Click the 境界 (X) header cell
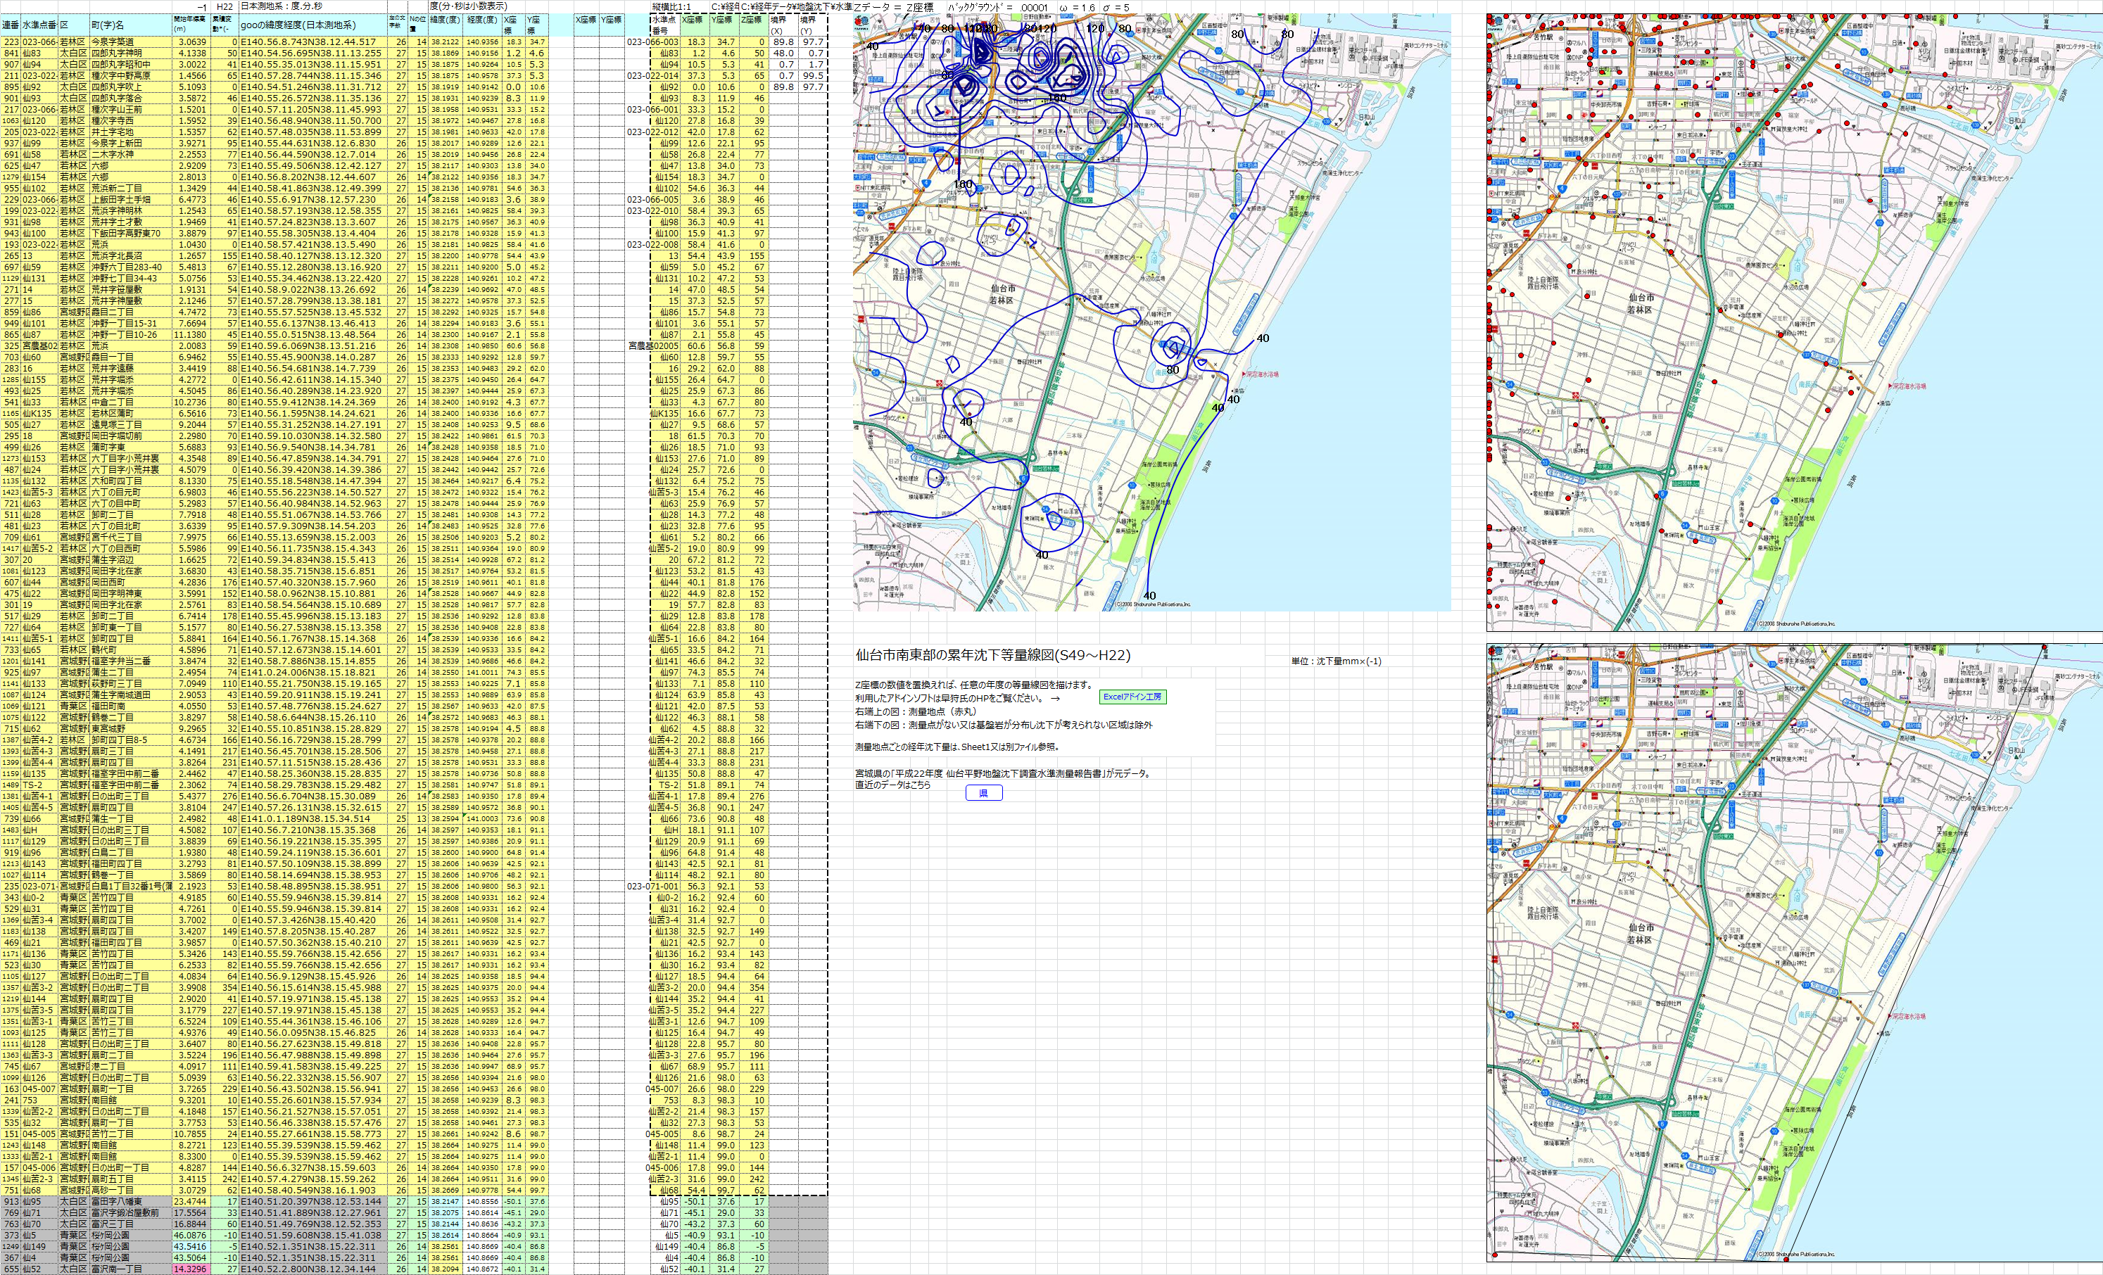The image size is (2103, 1275). click(782, 25)
